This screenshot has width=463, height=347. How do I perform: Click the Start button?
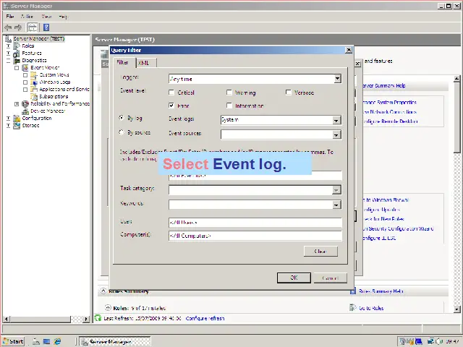point(13,341)
